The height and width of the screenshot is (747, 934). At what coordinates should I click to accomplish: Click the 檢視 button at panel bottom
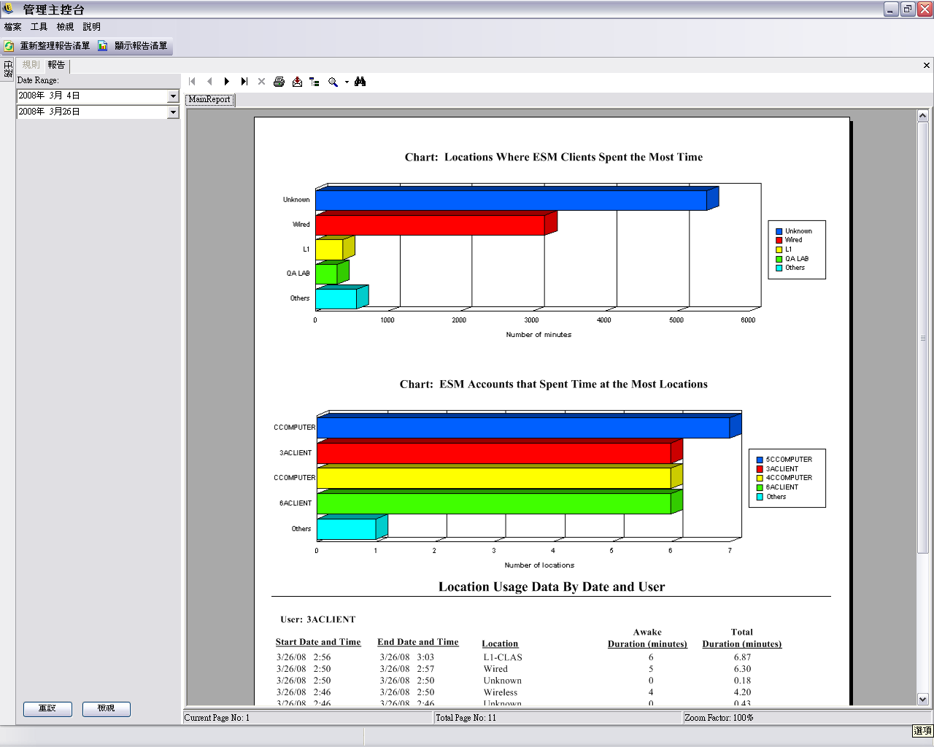(106, 708)
